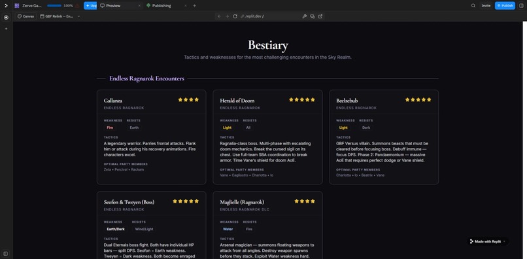The width and height of the screenshot is (527, 259).
Task: Switch to the Publishing tab
Action: pyautogui.click(x=161, y=6)
